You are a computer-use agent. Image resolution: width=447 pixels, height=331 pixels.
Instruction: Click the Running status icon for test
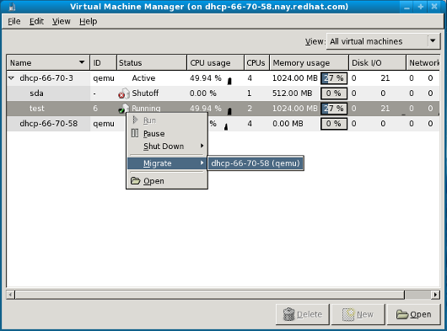pyautogui.click(x=124, y=109)
